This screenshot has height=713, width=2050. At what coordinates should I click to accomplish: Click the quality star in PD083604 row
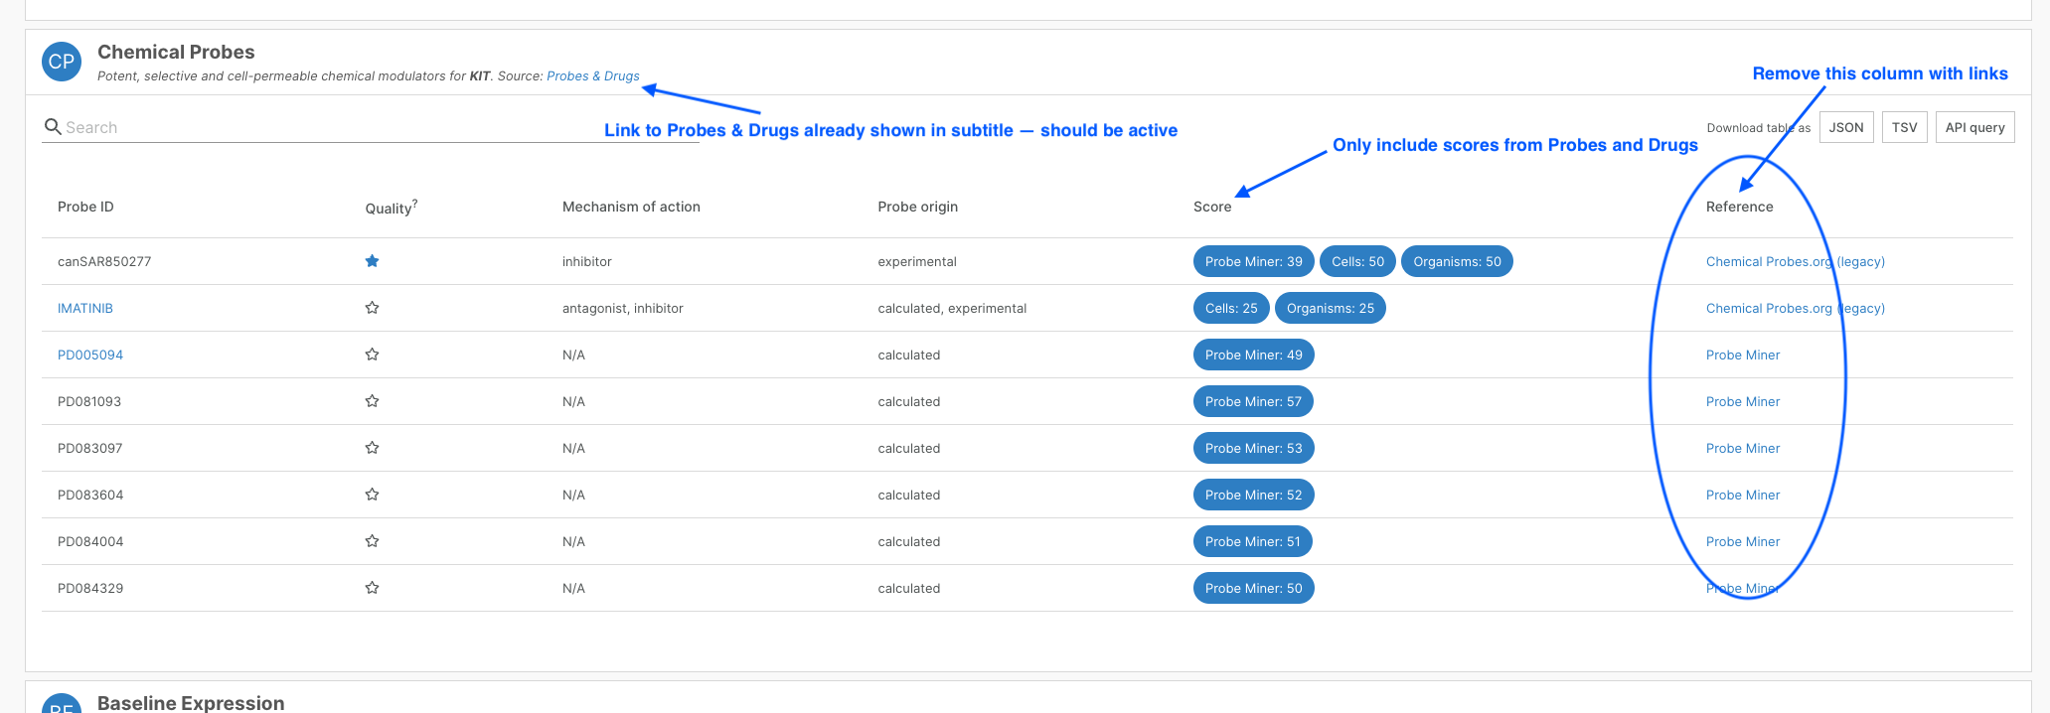click(372, 495)
